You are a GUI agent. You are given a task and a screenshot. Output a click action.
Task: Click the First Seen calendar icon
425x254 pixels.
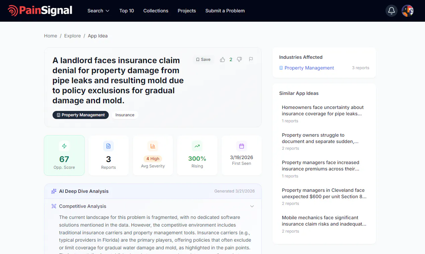pos(242,146)
